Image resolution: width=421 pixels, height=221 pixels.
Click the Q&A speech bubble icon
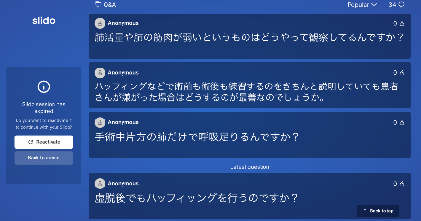tap(98, 4)
